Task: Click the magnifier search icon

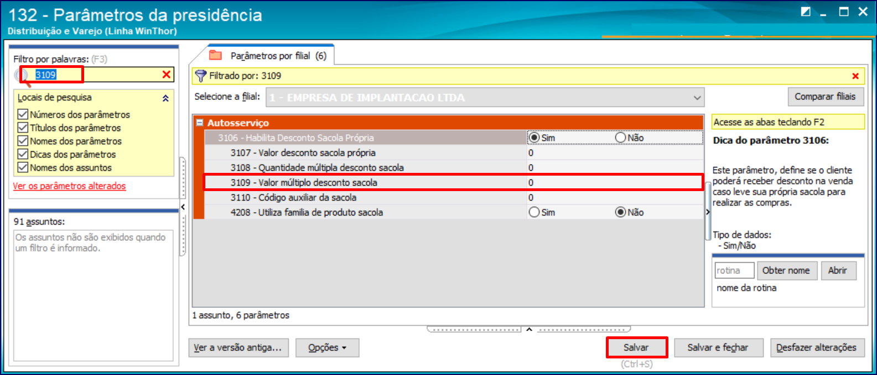Action: (22, 76)
